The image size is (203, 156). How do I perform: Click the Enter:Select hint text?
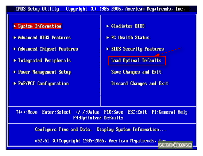pyautogui.click(x=56, y=112)
